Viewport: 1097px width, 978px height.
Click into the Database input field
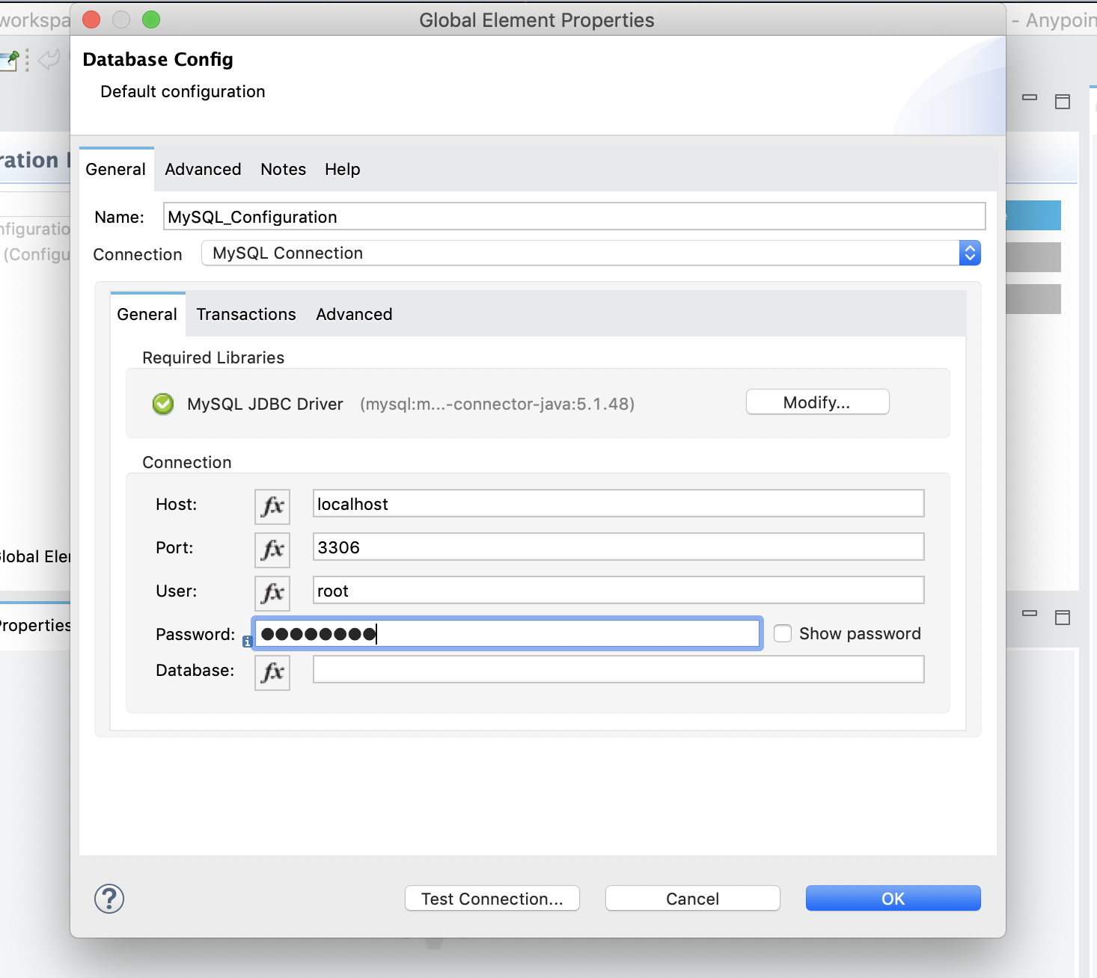(618, 670)
